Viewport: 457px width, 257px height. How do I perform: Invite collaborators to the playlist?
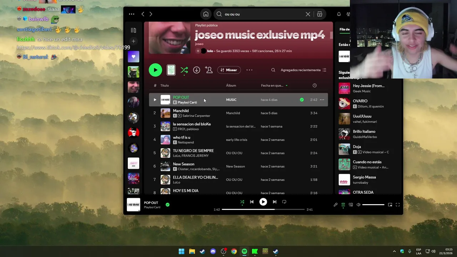coord(209,70)
